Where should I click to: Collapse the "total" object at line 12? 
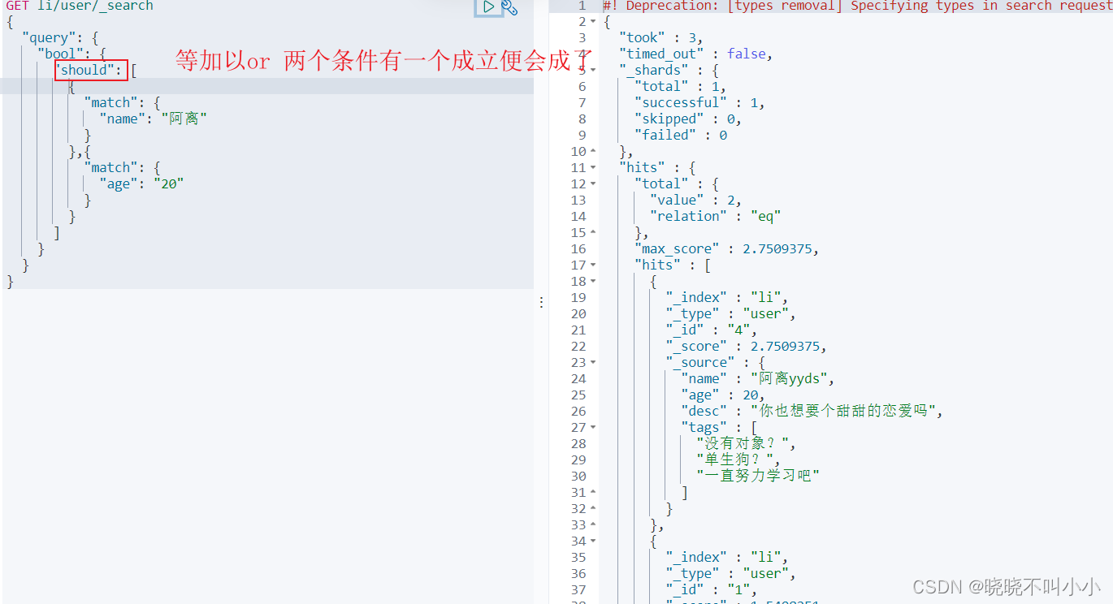pos(593,183)
